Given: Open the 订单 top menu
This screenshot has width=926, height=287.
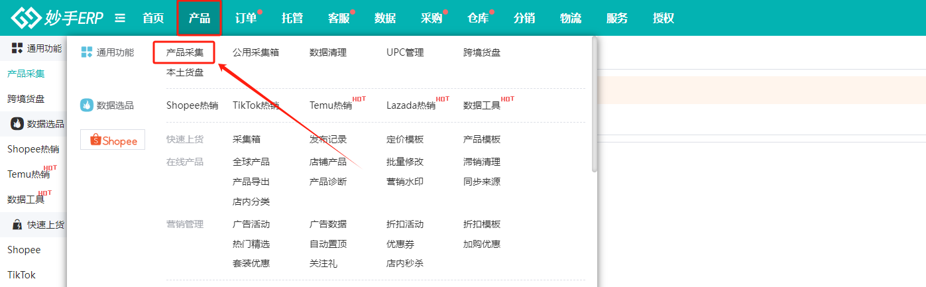Looking at the screenshot, I should coord(246,18).
